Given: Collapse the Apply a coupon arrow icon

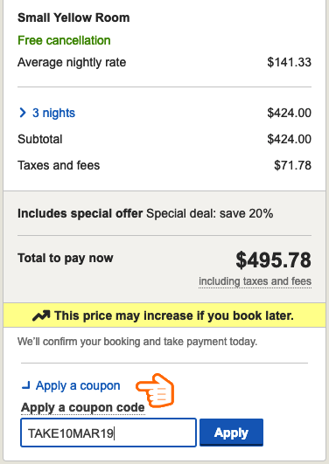Looking at the screenshot, I should coord(26,385).
